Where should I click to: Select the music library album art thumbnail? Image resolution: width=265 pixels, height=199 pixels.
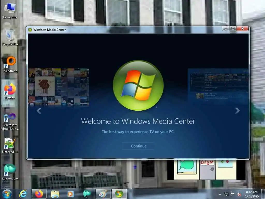58,87
